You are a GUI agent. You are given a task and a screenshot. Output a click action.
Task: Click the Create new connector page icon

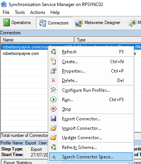[x=53, y=61]
